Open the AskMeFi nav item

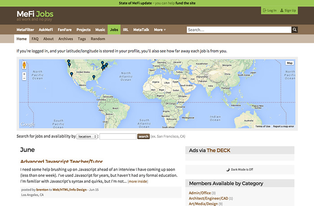pyautogui.click(x=46, y=30)
